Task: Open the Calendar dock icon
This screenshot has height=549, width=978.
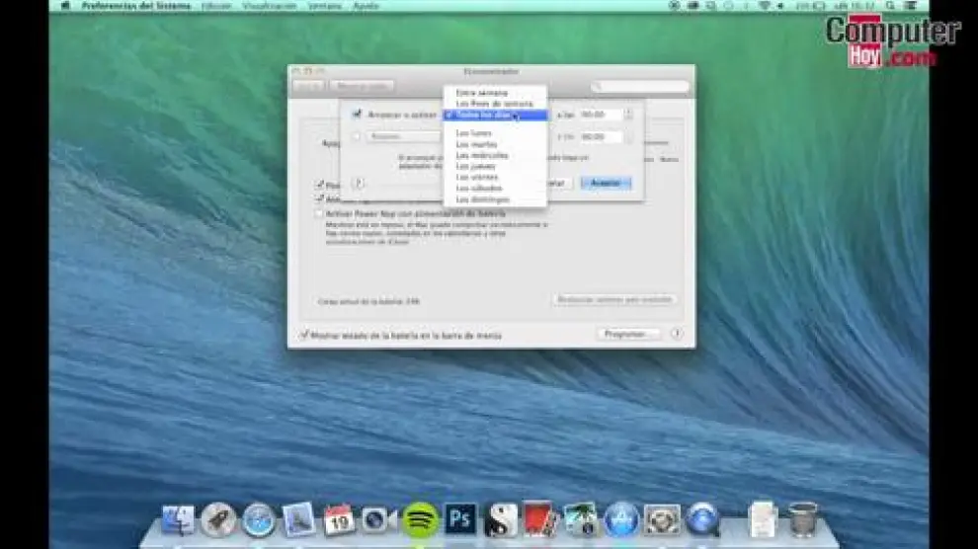Action: click(x=339, y=519)
